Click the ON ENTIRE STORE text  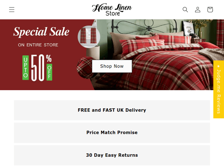click(x=38, y=45)
